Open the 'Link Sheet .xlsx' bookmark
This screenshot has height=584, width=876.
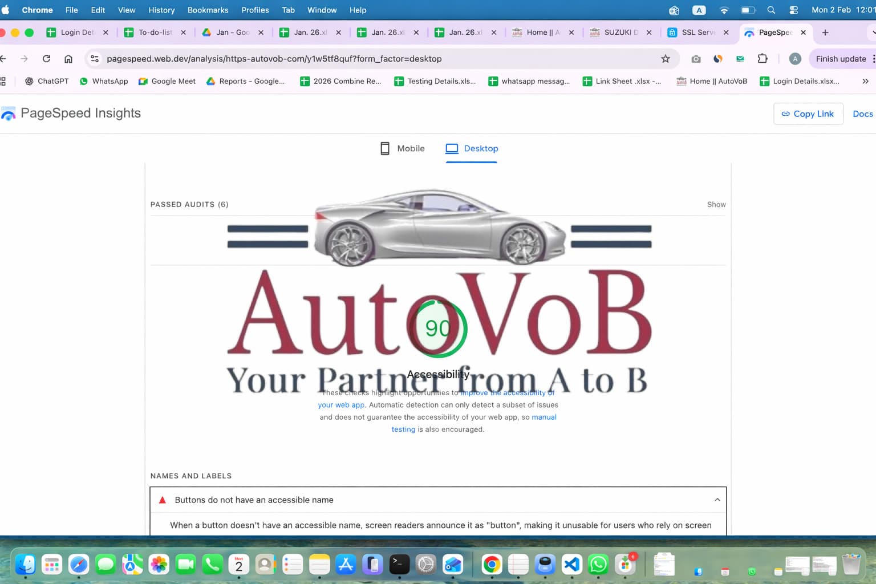pyautogui.click(x=622, y=82)
